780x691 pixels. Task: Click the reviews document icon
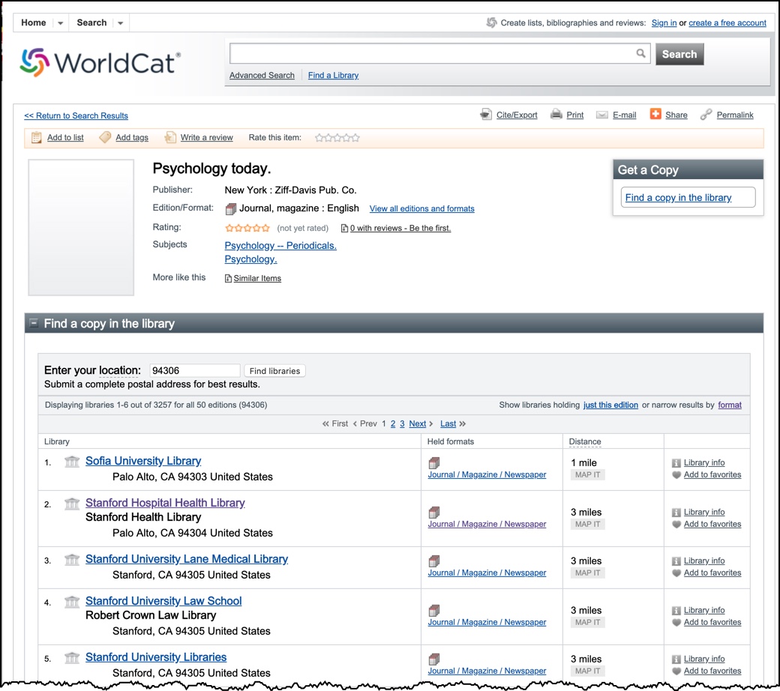coord(344,228)
